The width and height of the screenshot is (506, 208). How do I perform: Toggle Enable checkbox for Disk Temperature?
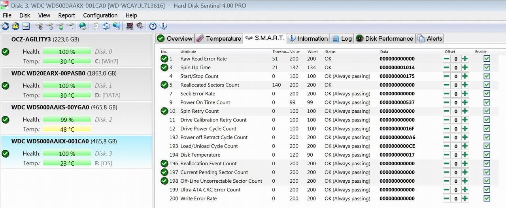[487, 155]
